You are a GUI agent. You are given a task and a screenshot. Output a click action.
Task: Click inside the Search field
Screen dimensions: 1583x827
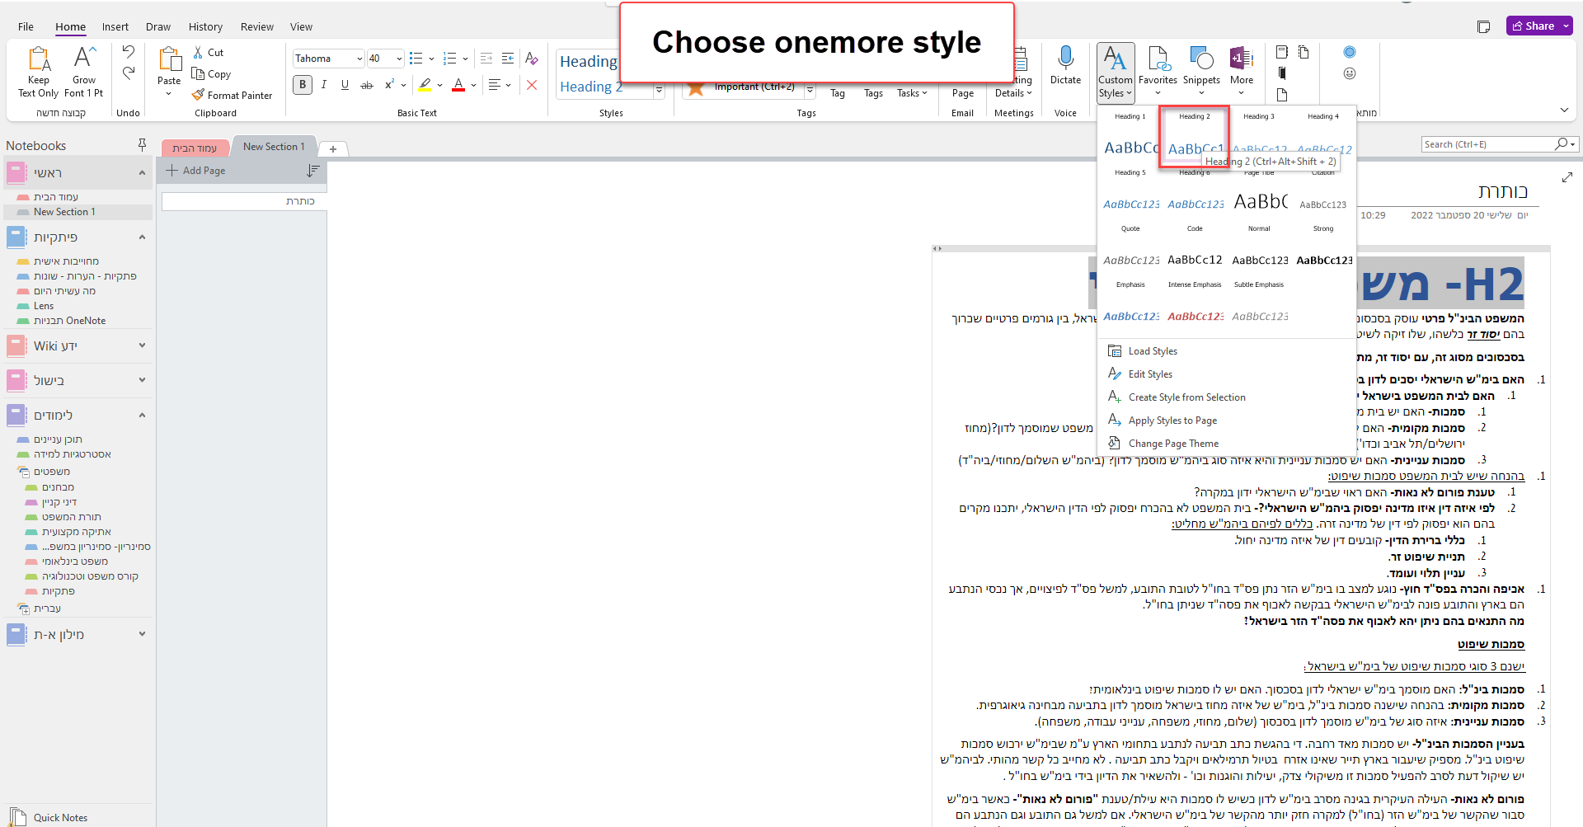[1492, 143]
